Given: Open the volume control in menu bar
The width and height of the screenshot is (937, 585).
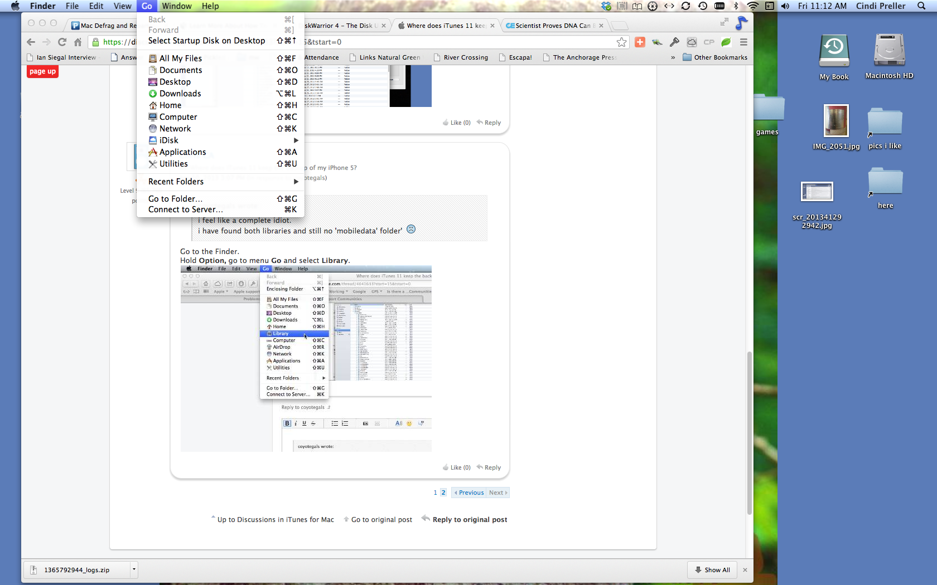Looking at the screenshot, I should click(x=785, y=6).
